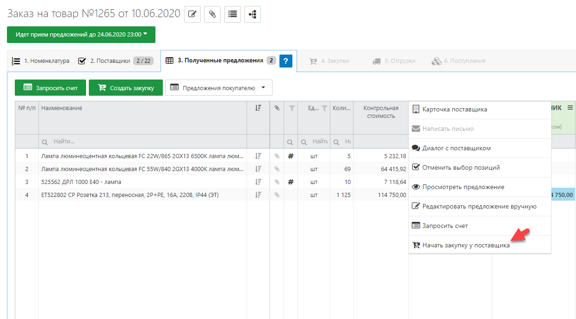The image size is (576, 319).
Task: Click paperclip icon in row 4
Action: click(x=277, y=195)
